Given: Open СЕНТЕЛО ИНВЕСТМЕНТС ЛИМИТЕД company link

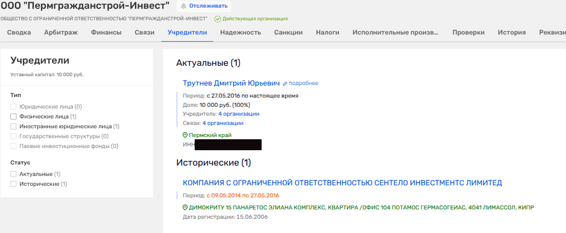Looking at the screenshot, I should point(342,183).
